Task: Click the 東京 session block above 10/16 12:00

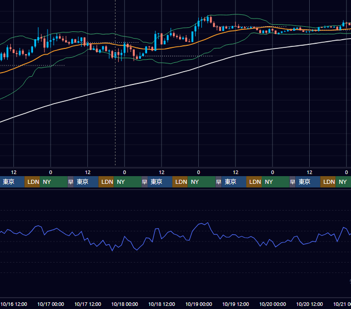Action: tap(12, 182)
